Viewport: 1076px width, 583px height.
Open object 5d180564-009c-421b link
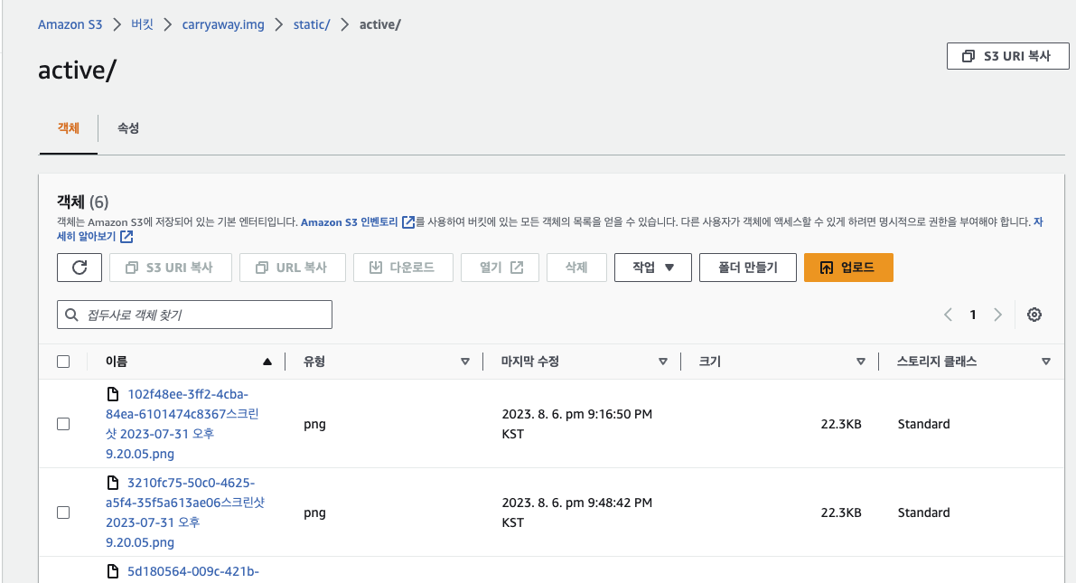coord(192,571)
